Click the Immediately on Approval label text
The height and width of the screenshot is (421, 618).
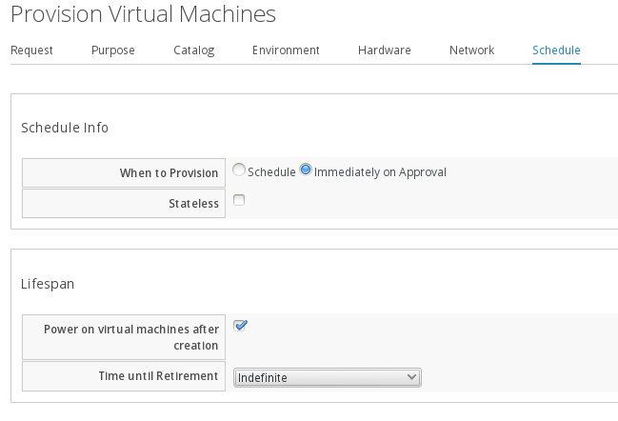[380, 172]
